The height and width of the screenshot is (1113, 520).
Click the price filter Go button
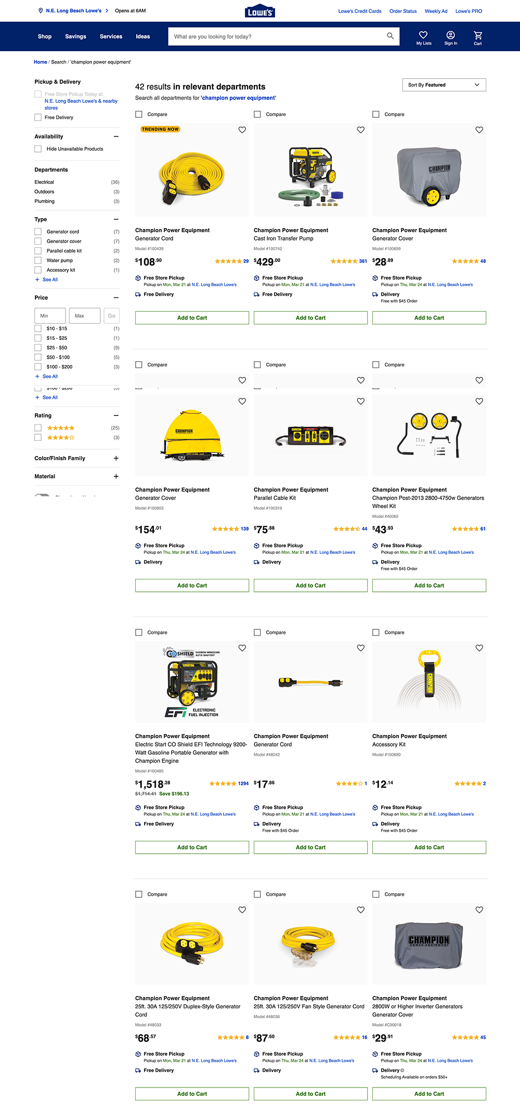(x=111, y=316)
